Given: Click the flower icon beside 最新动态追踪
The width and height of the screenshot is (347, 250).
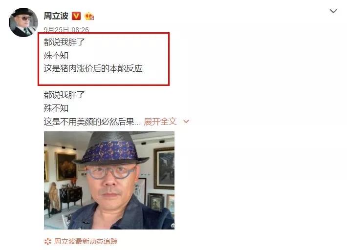Looking at the screenshot, I should pos(47,241).
